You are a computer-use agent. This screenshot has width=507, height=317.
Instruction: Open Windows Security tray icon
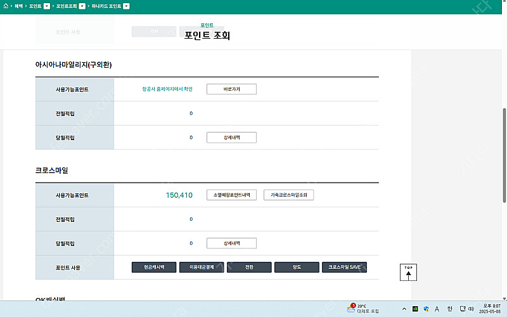point(426,309)
